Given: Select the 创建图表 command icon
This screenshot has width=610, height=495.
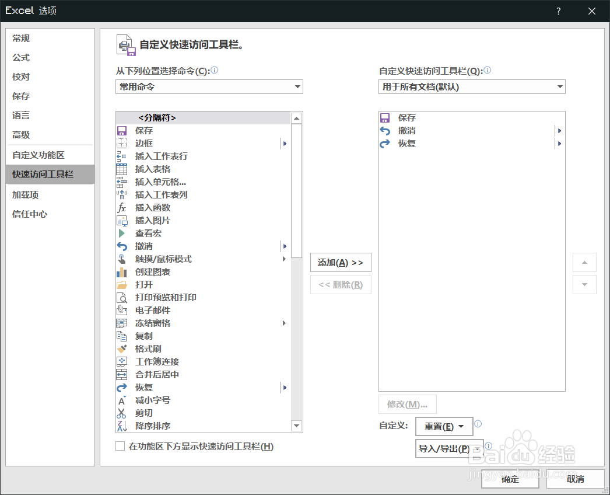Looking at the screenshot, I should pyautogui.click(x=122, y=271).
